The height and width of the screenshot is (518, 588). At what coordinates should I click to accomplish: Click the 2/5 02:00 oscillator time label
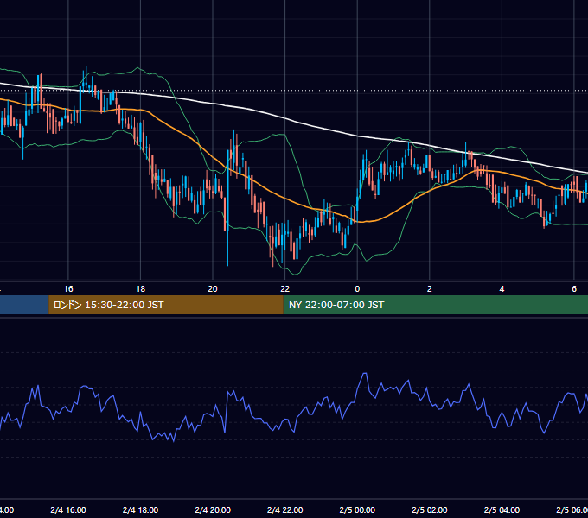(430, 509)
